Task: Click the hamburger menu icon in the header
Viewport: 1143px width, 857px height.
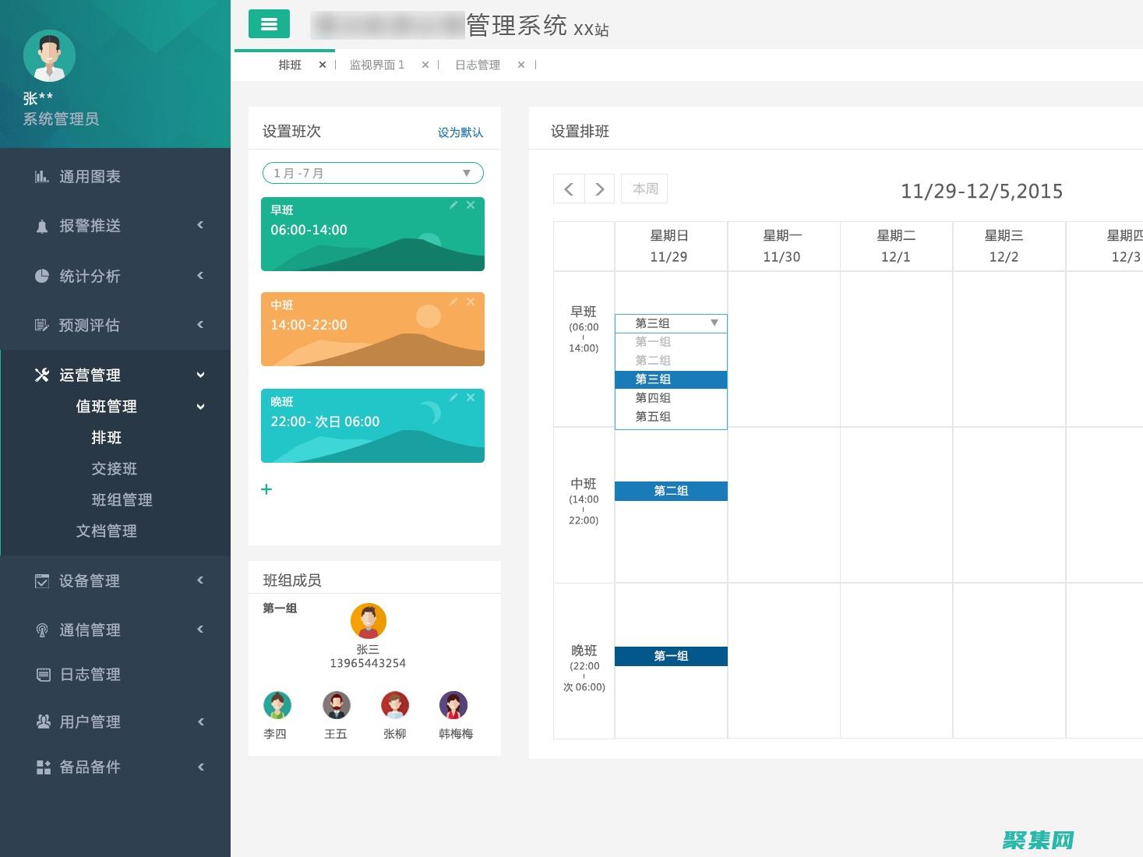Action: pos(268,24)
